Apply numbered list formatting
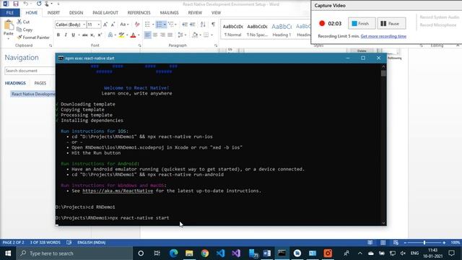 click(x=159, y=25)
